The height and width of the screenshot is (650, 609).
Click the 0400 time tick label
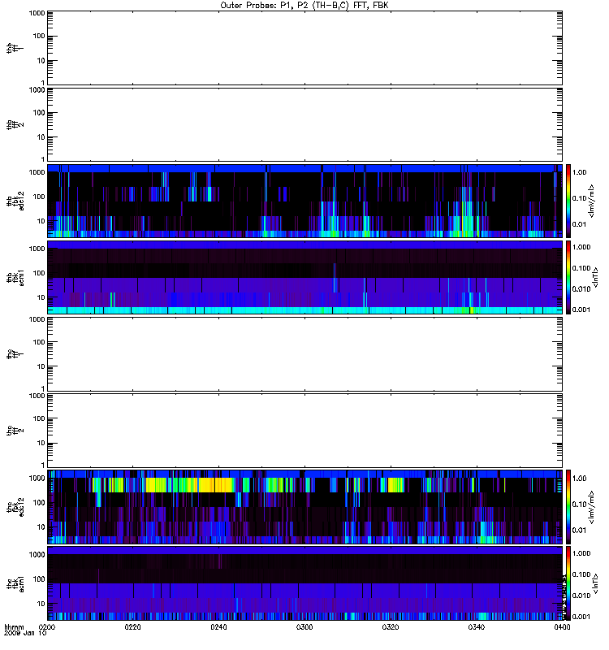pyautogui.click(x=562, y=626)
